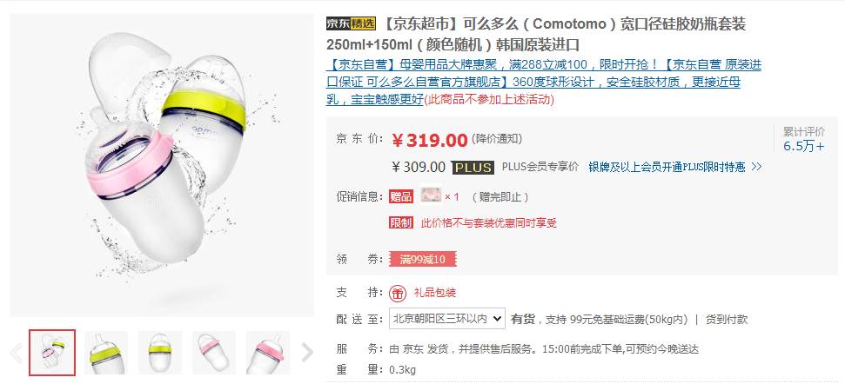The height and width of the screenshot is (384, 845).
Task: Expand the delivery area dropdown 北京朝阳区三环以内
Action: (447, 319)
